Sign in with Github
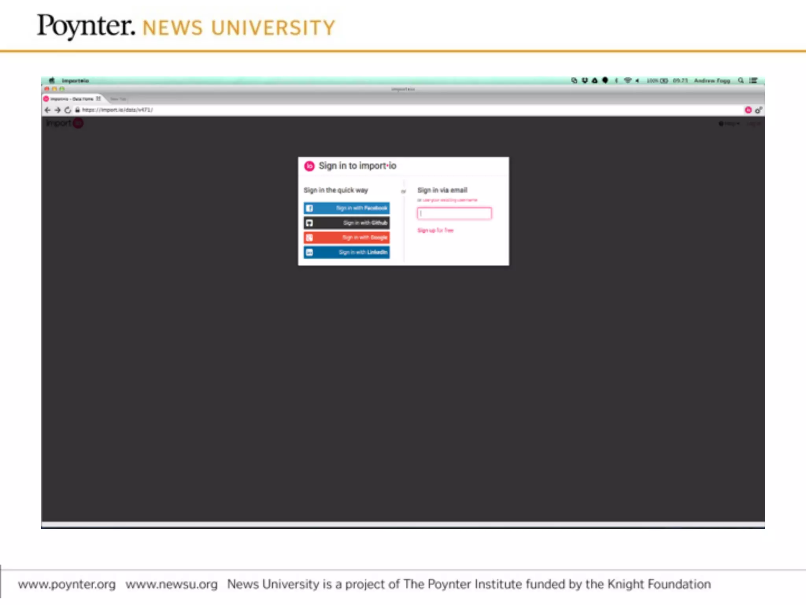Image resolution: width=806 pixels, height=605 pixels. click(346, 223)
